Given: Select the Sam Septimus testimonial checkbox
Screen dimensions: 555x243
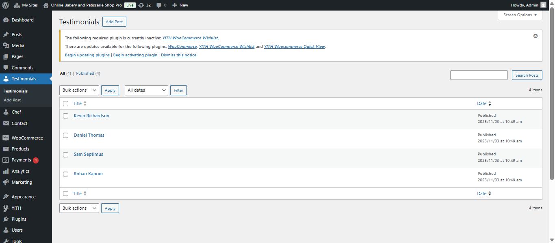Looking at the screenshot, I should pos(65,155).
